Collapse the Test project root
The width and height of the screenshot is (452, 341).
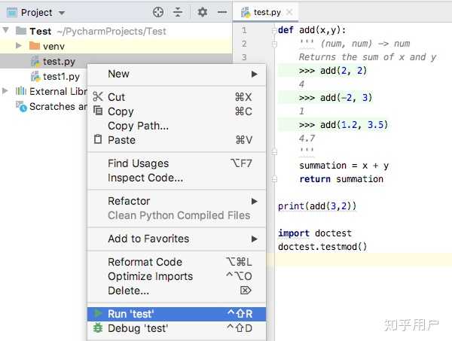click(7, 32)
